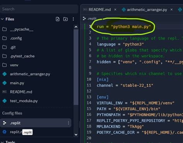Click the file tree scrollbar down arrow
The height and width of the screenshot is (143, 183).
(x=76, y=134)
